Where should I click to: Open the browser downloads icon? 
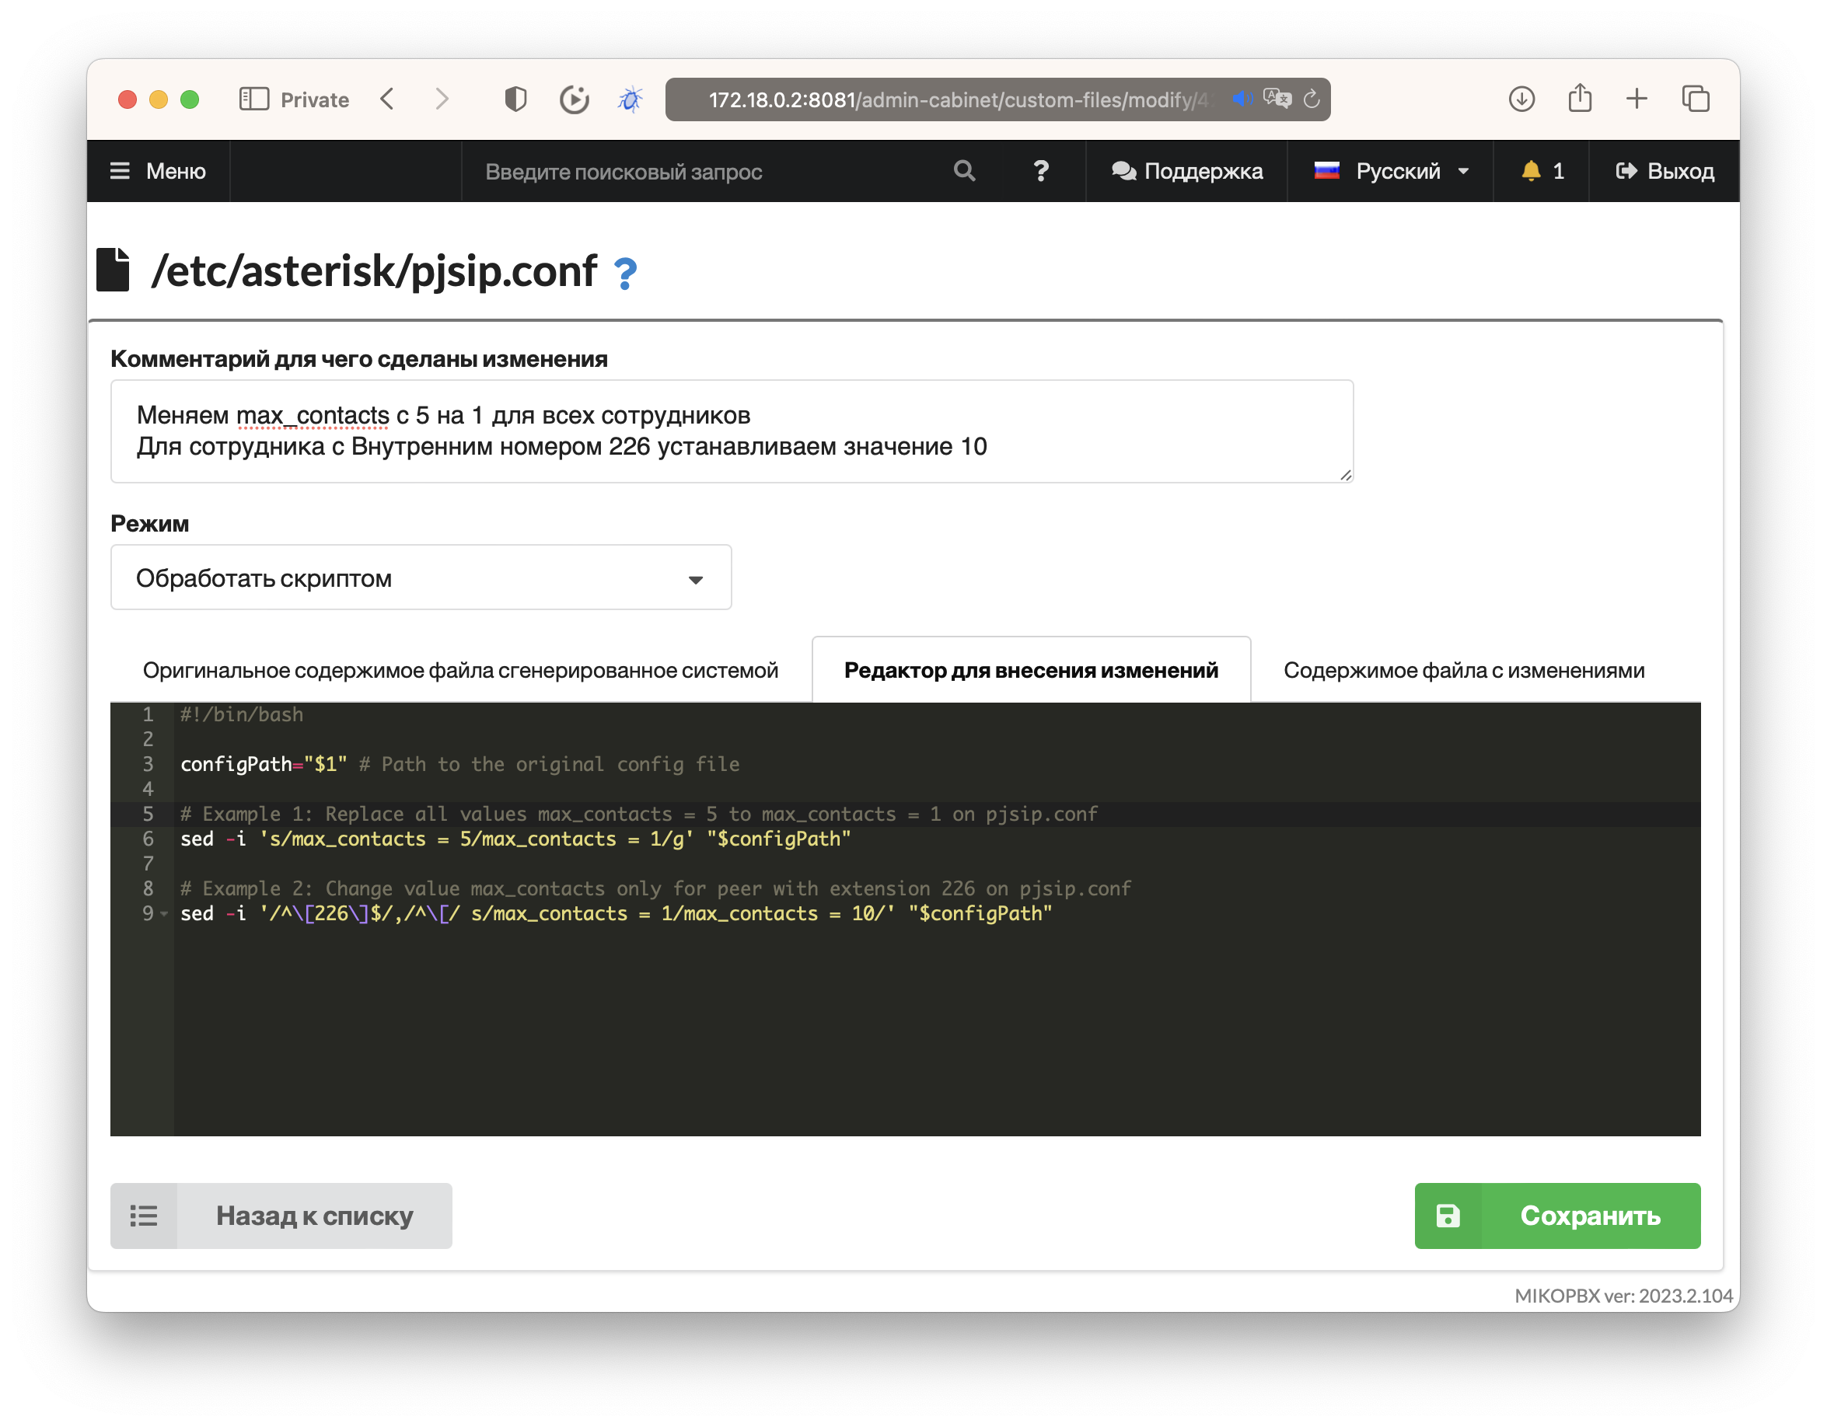[x=1521, y=99]
